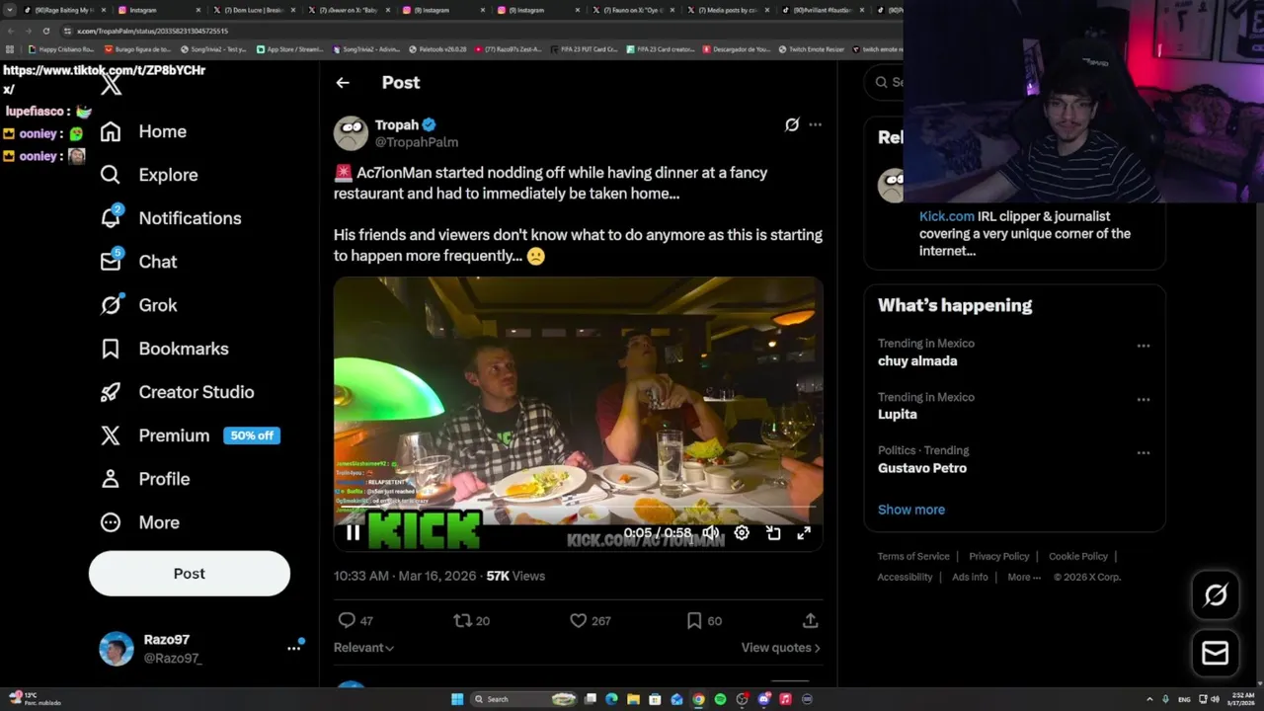1264x711 pixels.
Task: Open the Grok icon on Tropah's post
Action: coord(791,124)
